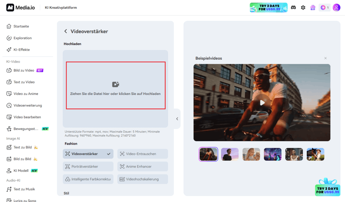The width and height of the screenshot is (345, 202).
Task: Open Bild zu Bild tool
Action: 22,159
